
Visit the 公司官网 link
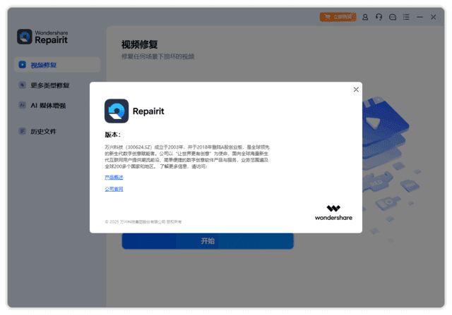click(x=114, y=189)
